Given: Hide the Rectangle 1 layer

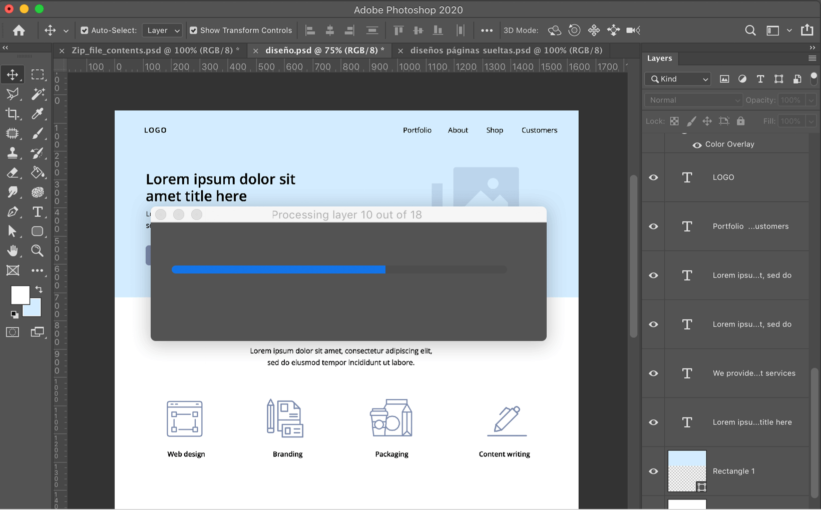Looking at the screenshot, I should 653,471.
